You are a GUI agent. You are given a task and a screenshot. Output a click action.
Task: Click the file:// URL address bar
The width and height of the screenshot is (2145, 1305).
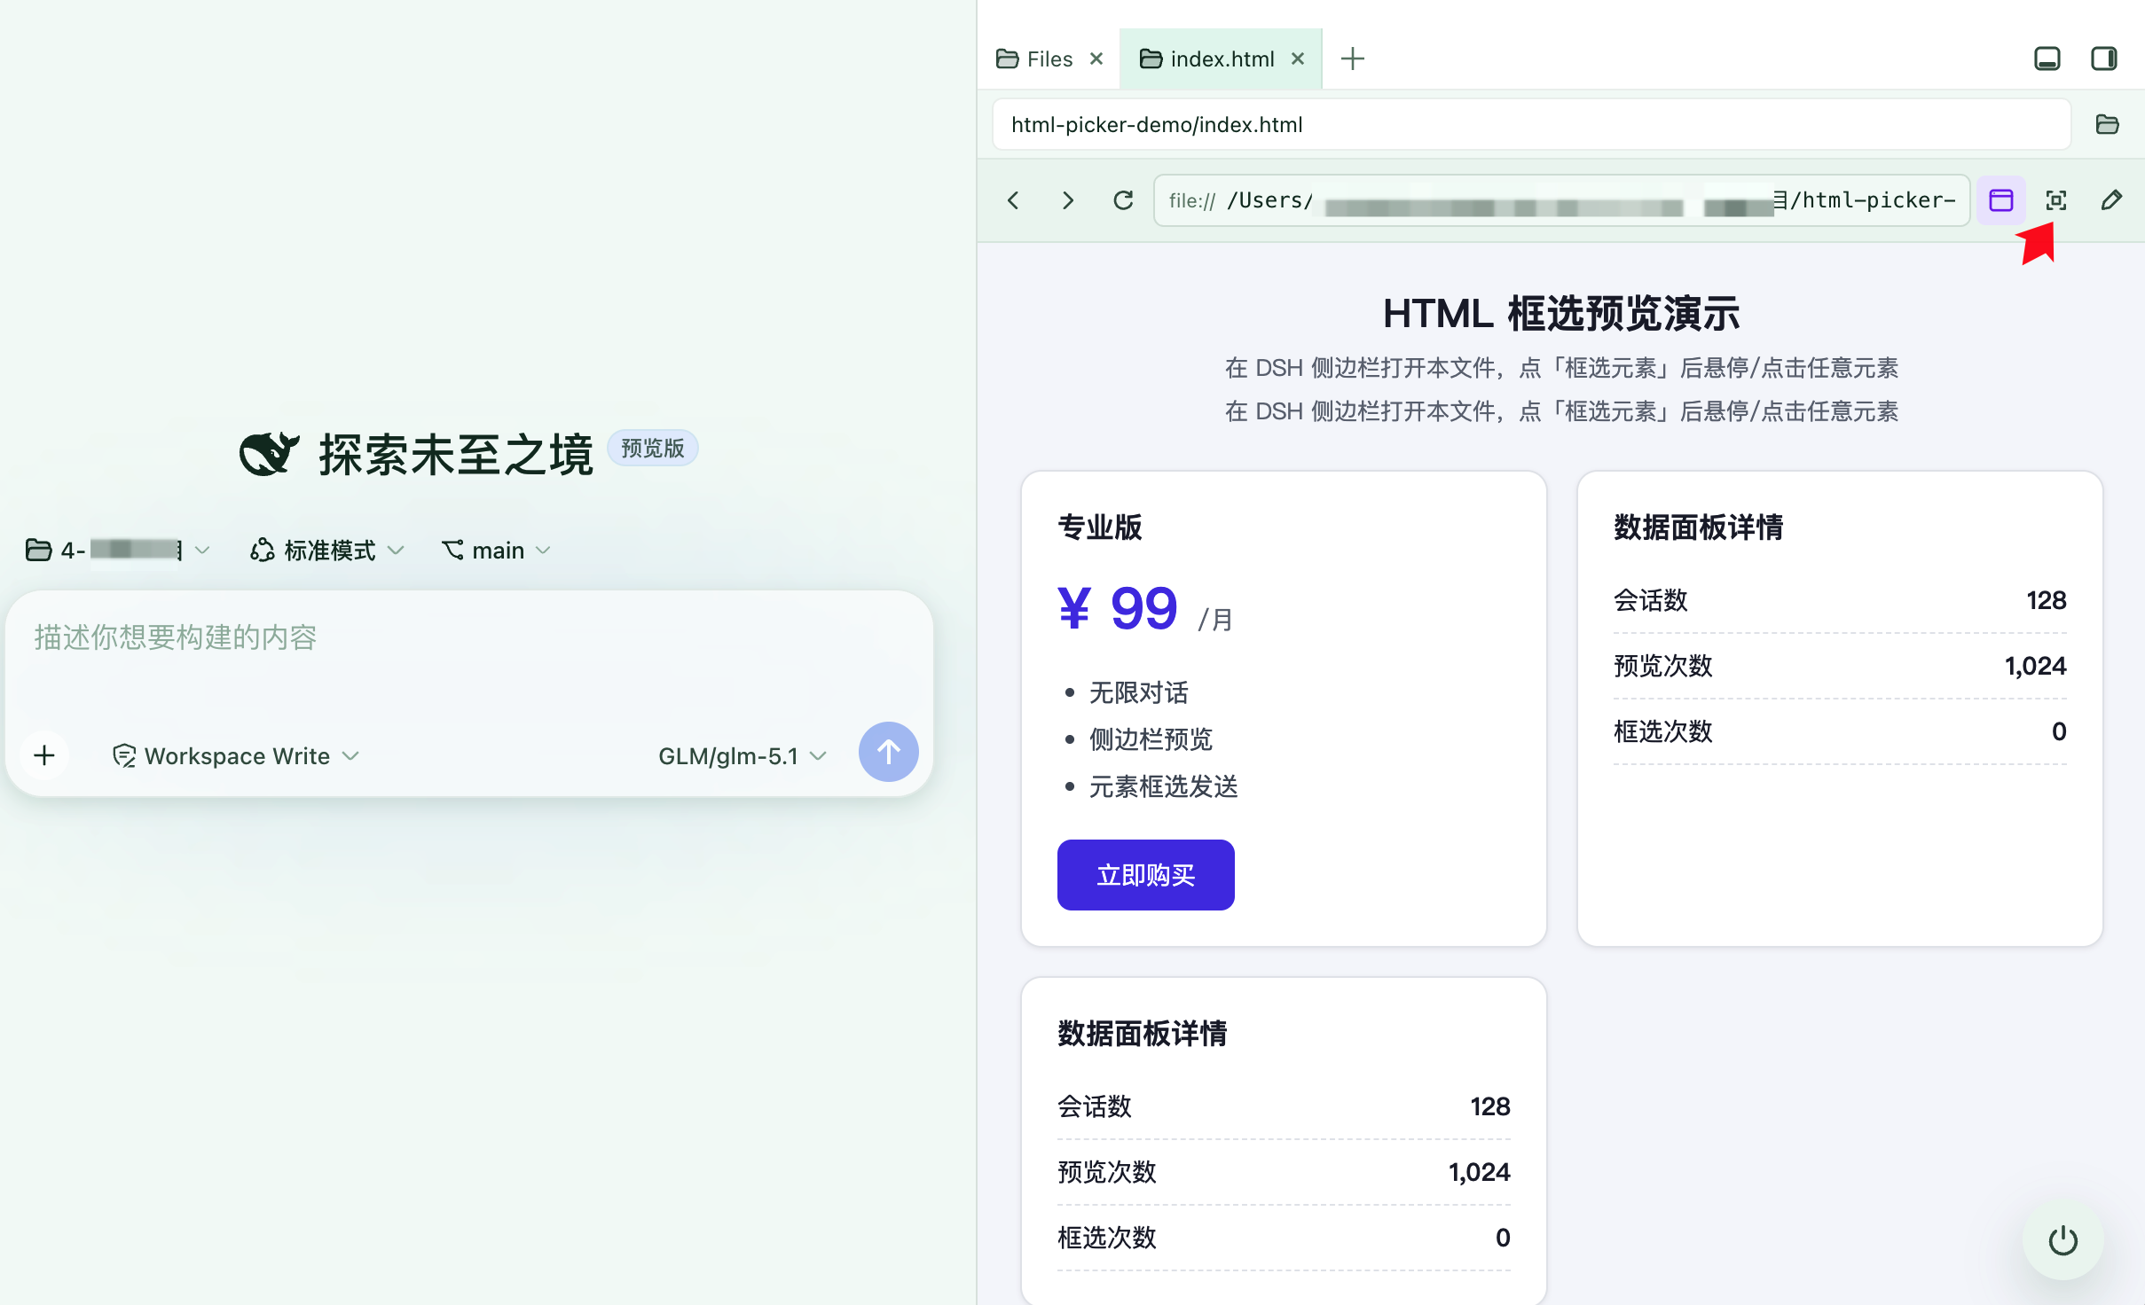1561,200
